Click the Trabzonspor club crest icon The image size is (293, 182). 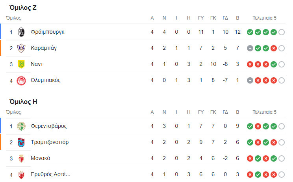[x=21, y=142]
